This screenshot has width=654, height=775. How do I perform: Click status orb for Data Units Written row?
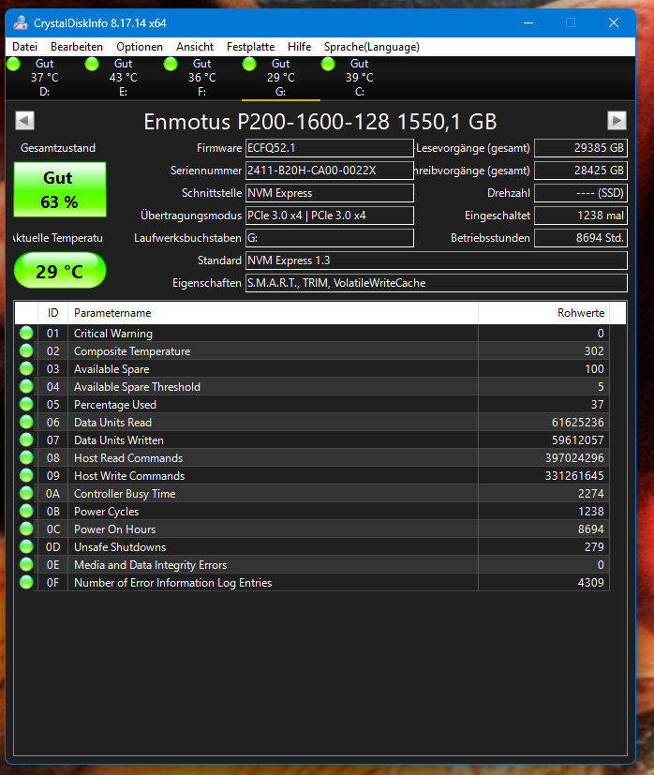click(x=26, y=440)
